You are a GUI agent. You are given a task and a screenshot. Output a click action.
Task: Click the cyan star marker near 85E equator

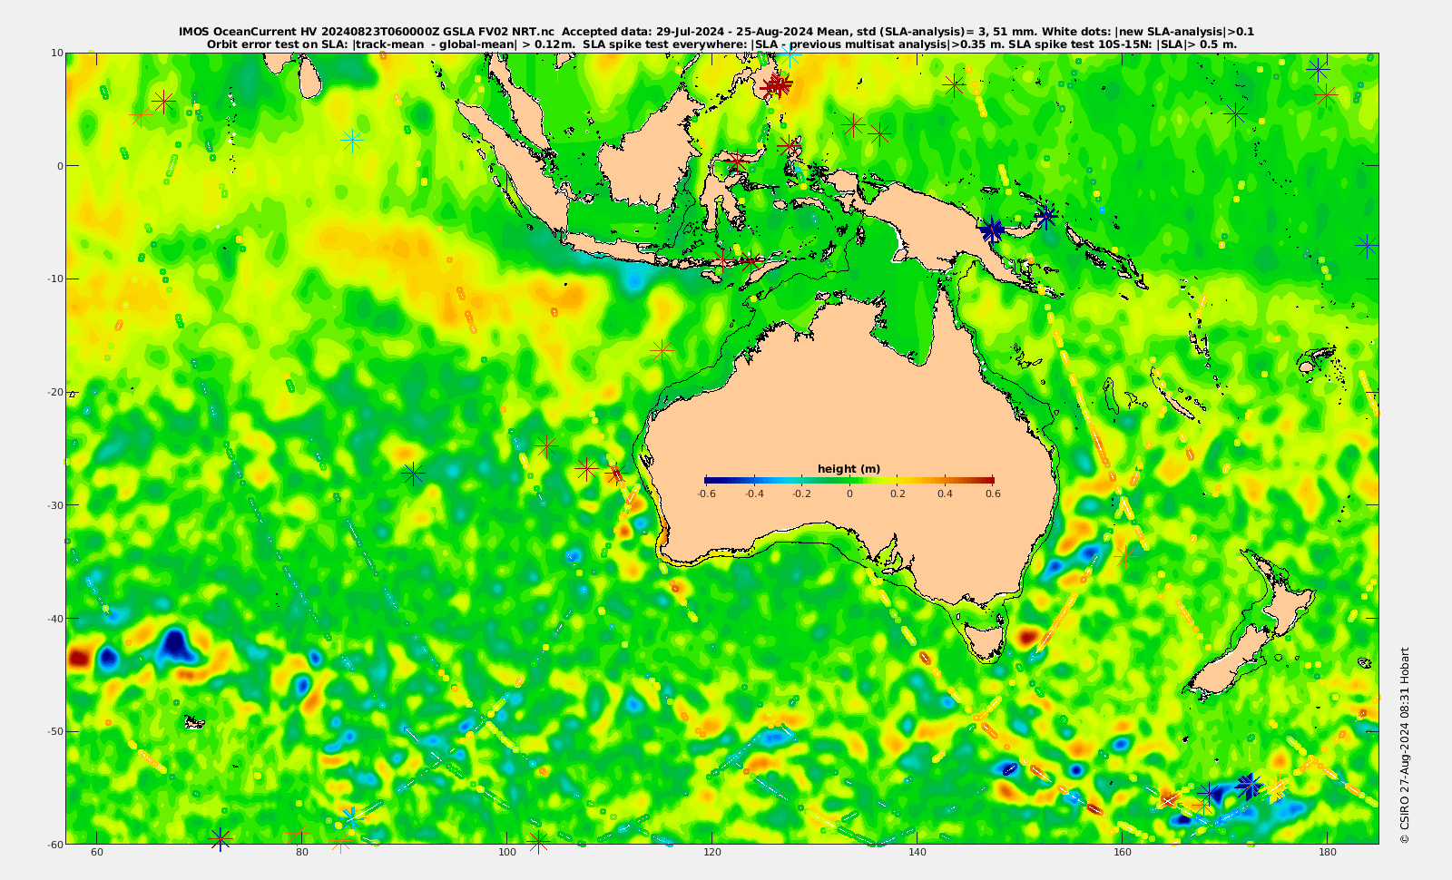pos(352,140)
